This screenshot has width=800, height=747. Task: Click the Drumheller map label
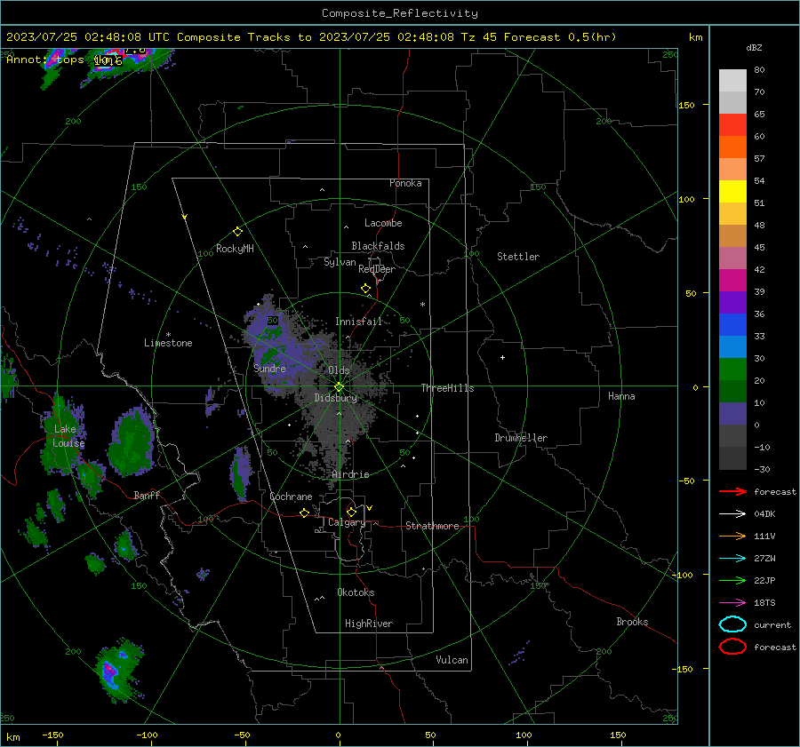pyautogui.click(x=521, y=438)
